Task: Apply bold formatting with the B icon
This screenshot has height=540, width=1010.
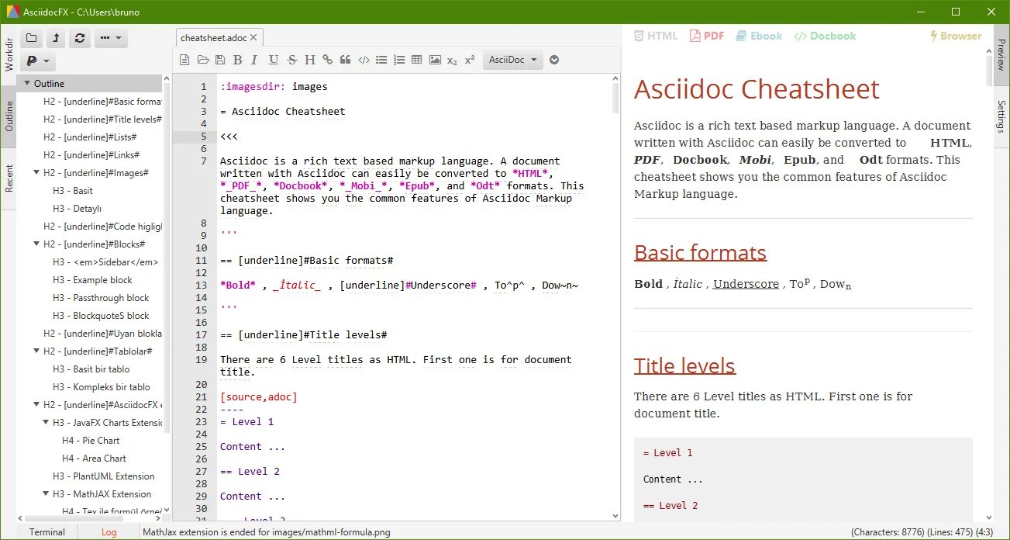Action: (237, 60)
